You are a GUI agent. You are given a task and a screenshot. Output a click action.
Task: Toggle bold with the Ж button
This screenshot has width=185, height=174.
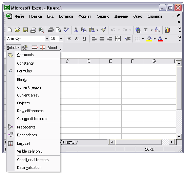coord(69,39)
